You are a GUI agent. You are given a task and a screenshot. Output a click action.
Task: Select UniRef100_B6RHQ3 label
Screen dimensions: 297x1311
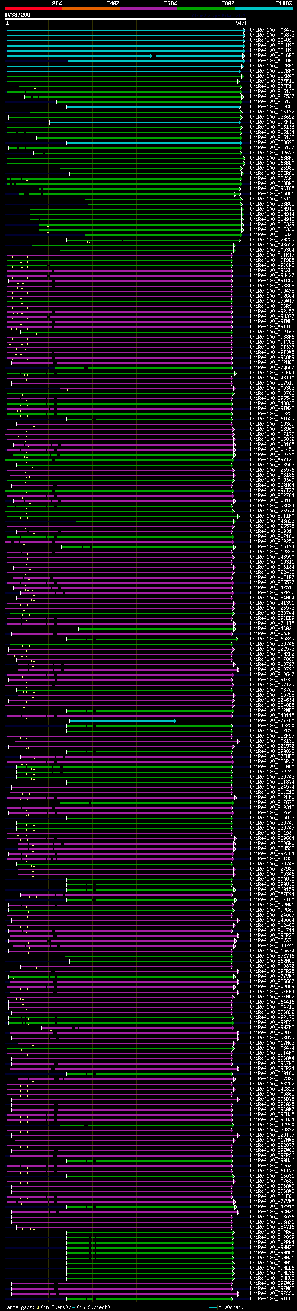pos(272,362)
